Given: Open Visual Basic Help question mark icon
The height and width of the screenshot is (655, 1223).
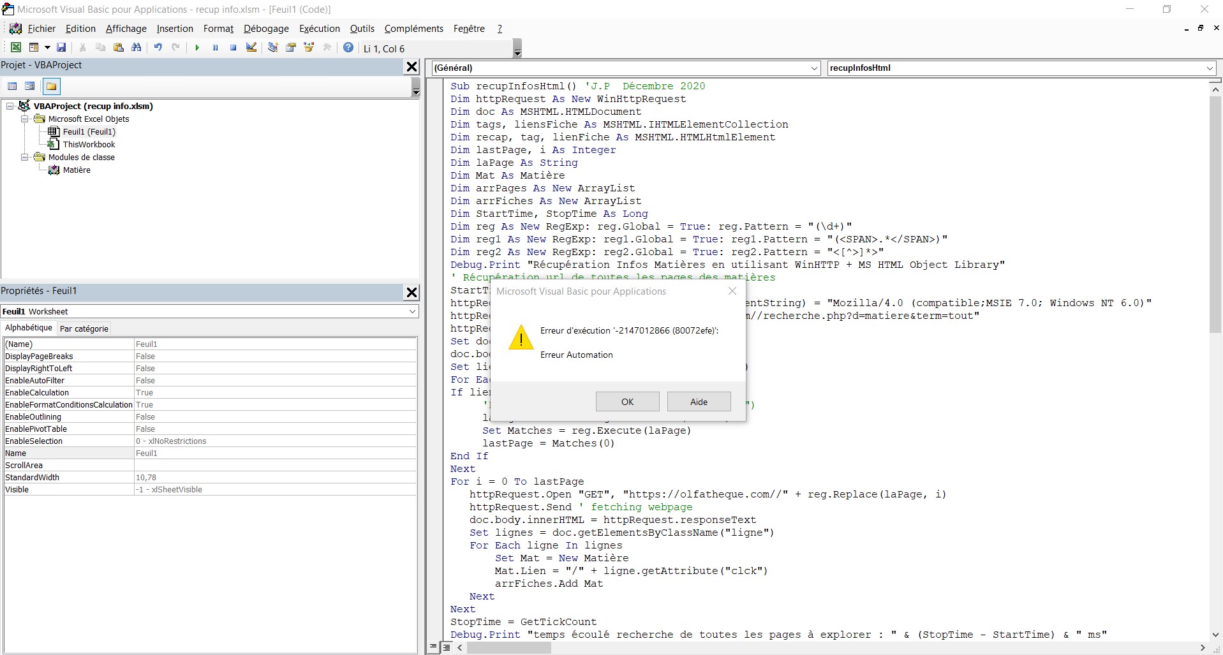Looking at the screenshot, I should (x=348, y=48).
